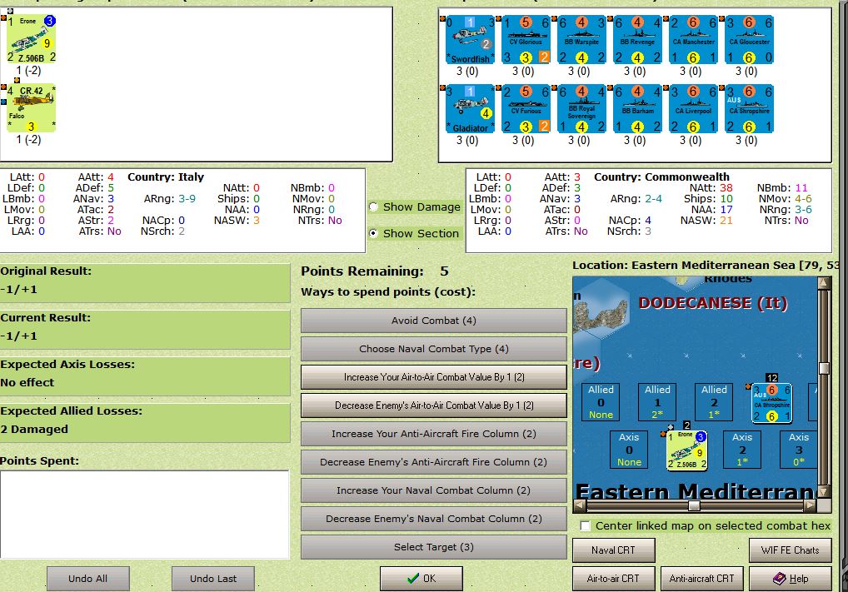Click the map scroll down arrow
848x592 pixels.
824,492
